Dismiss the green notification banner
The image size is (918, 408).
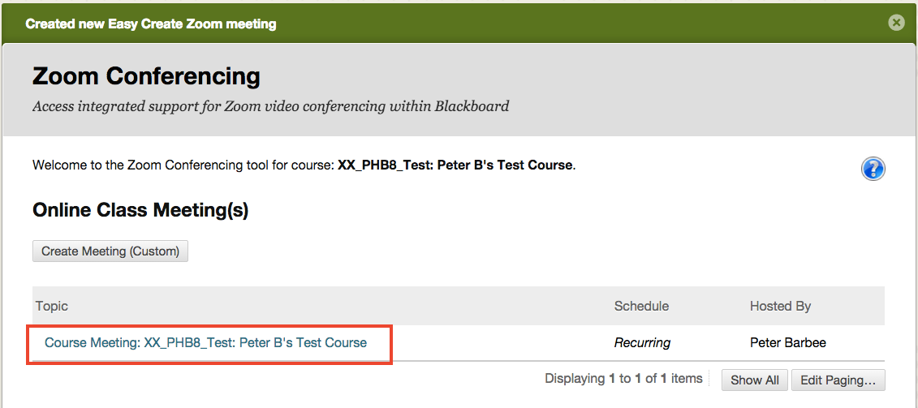[896, 23]
